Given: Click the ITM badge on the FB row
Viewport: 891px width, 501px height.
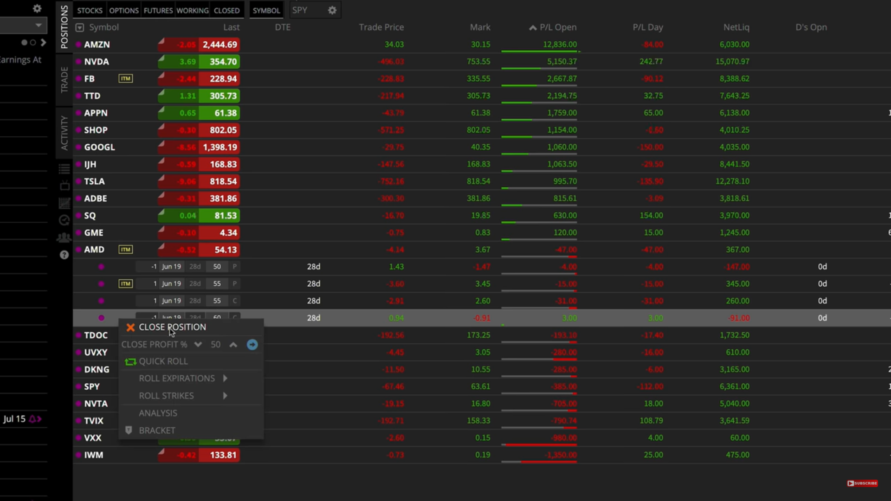Looking at the screenshot, I should pyautogui.click(x=125, y=79).
